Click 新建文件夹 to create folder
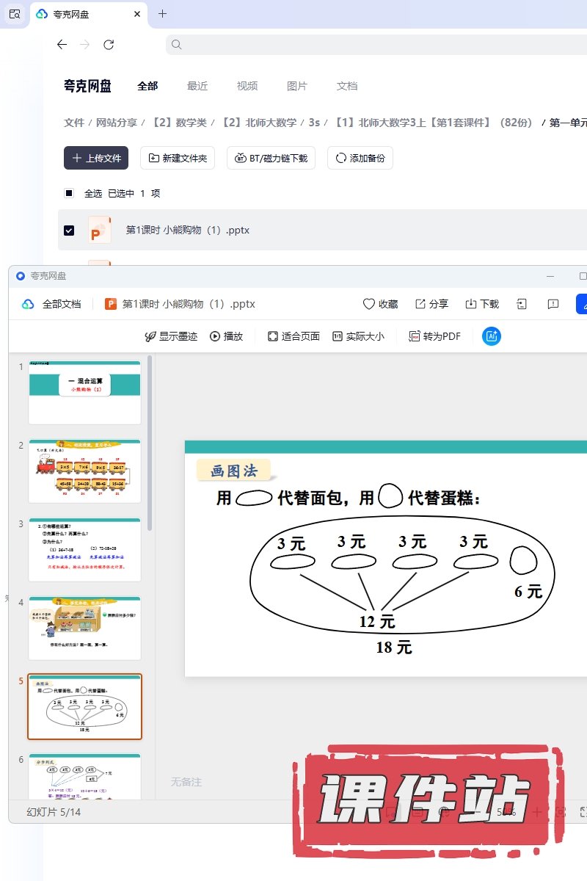Image resolution: width=587 pixels, height=881 pixels. click(x=178, y=158)
